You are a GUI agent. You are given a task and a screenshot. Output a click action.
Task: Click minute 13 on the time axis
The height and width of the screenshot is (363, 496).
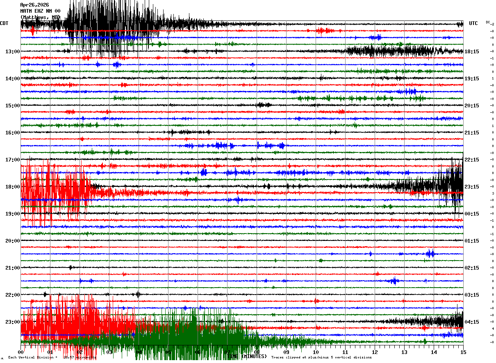pos(405,352)
